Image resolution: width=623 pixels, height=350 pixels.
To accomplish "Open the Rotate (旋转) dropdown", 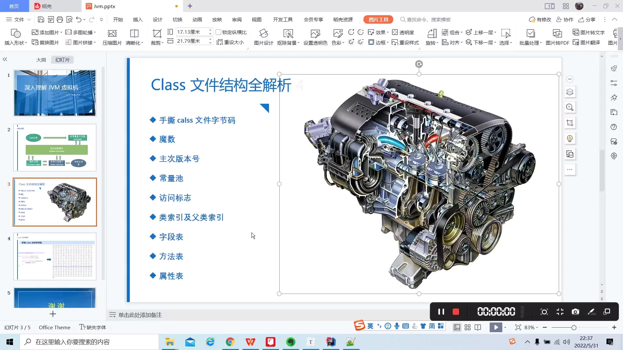I will pyautogui.click(x=432, y=43).
